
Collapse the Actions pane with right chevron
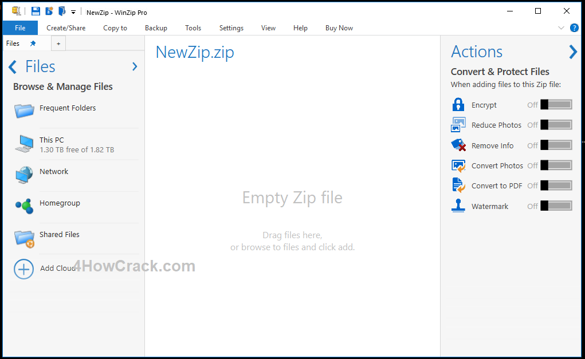572,52
